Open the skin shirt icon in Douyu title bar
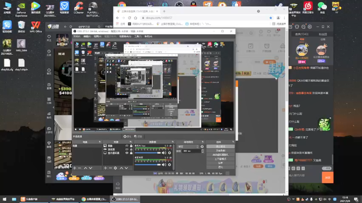Image resolution: width=362 pixels, height=203 pixels. click(297, 27)
